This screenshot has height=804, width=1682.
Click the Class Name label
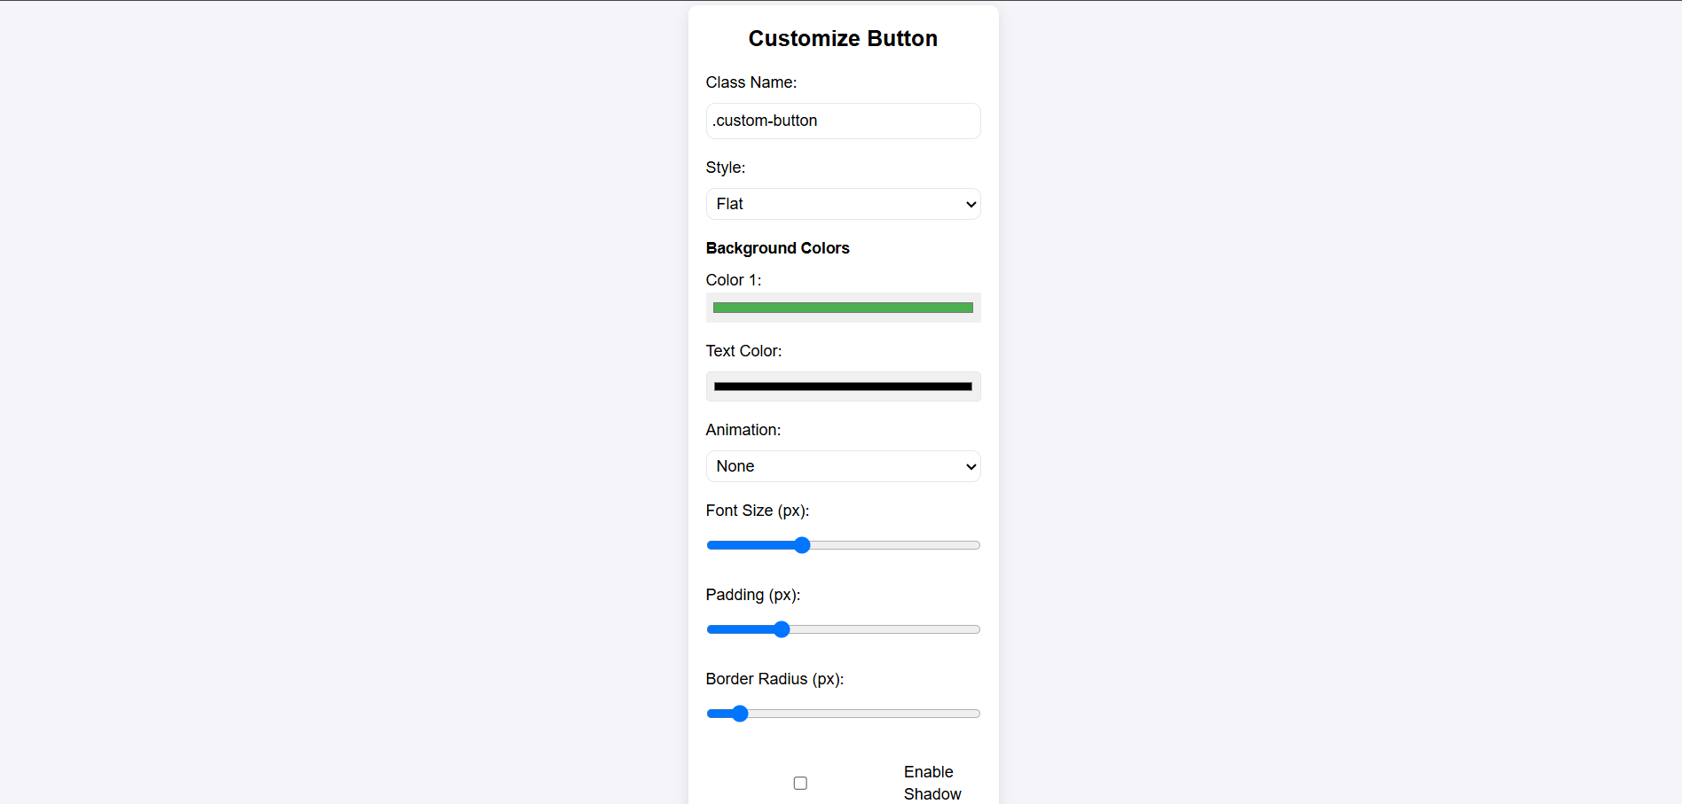click(751, 82)
